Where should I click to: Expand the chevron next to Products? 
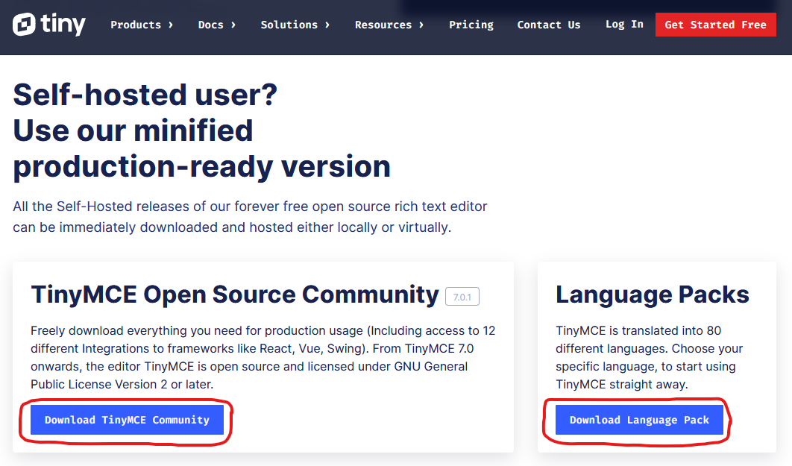(171, 25)
